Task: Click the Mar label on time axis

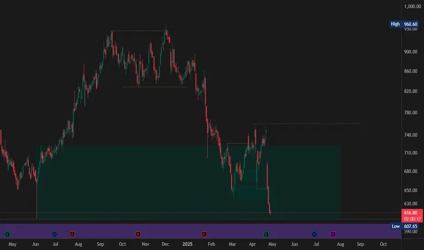Action: pos(232,244)
